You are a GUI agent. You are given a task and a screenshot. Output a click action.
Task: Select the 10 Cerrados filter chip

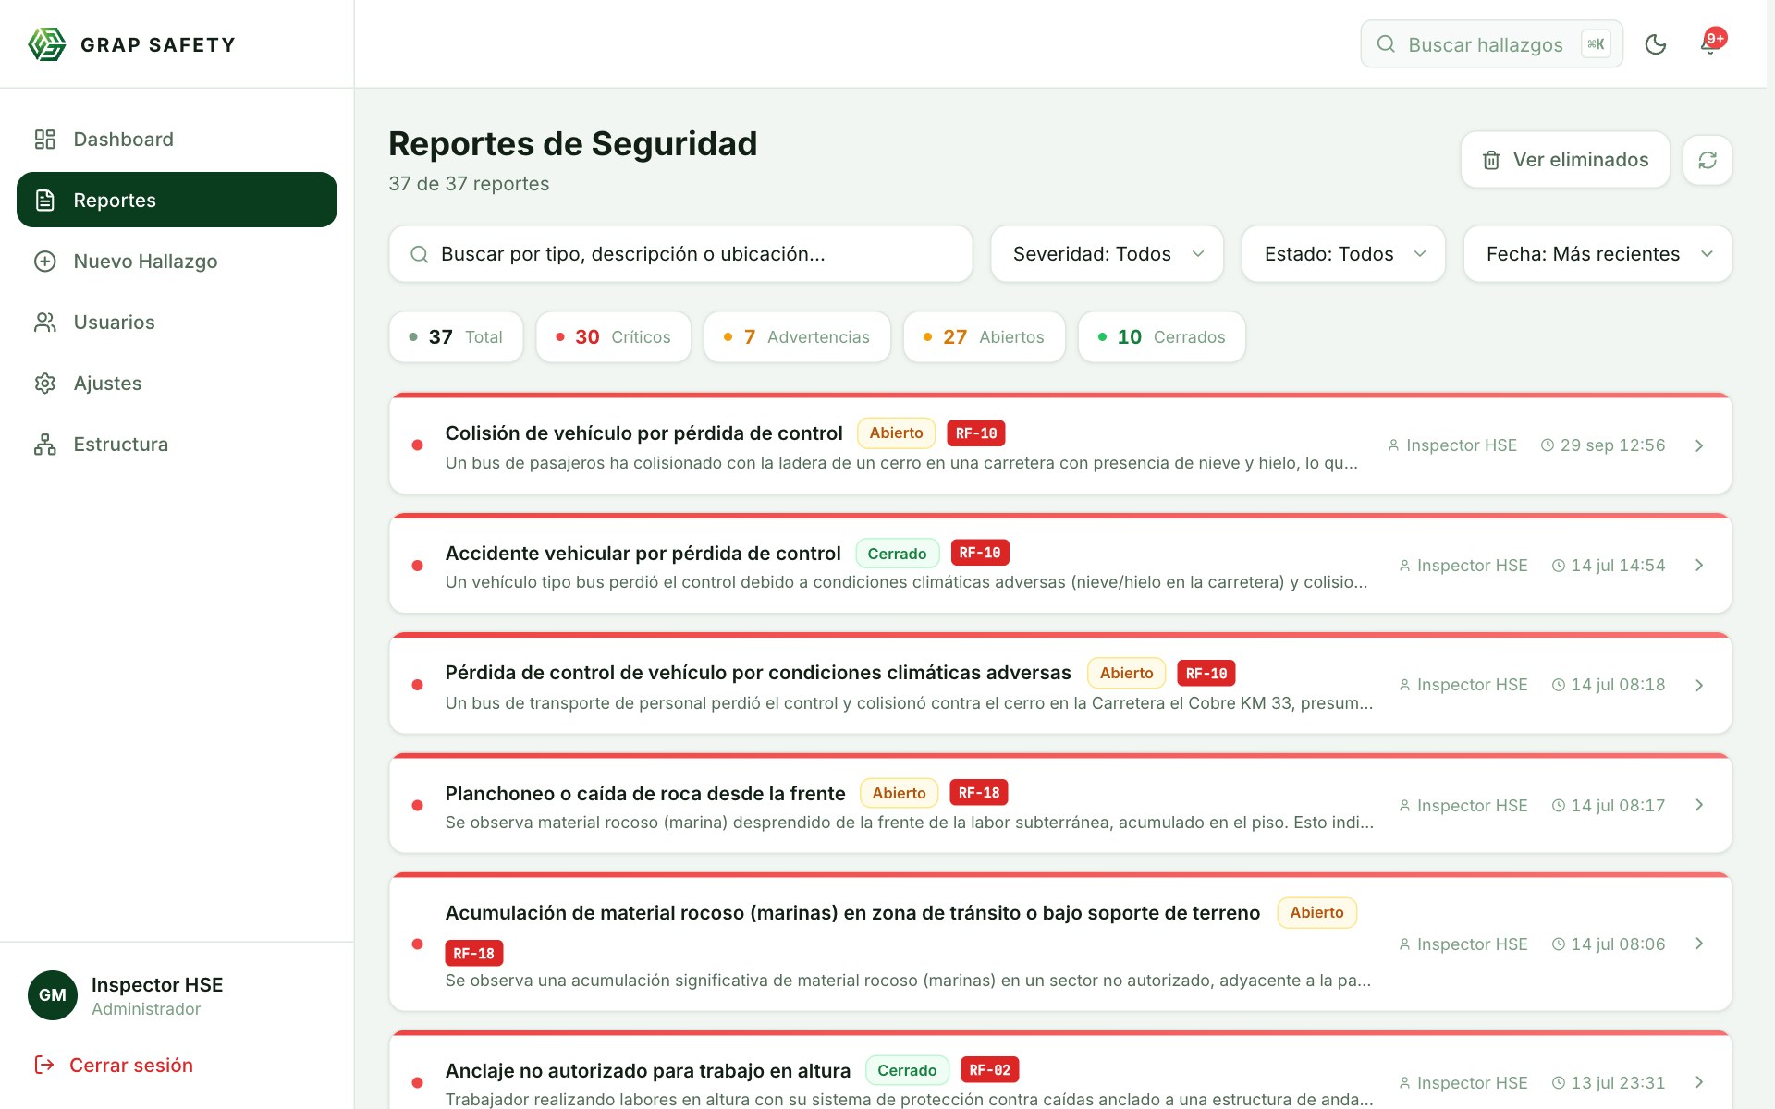point(1162,337)
